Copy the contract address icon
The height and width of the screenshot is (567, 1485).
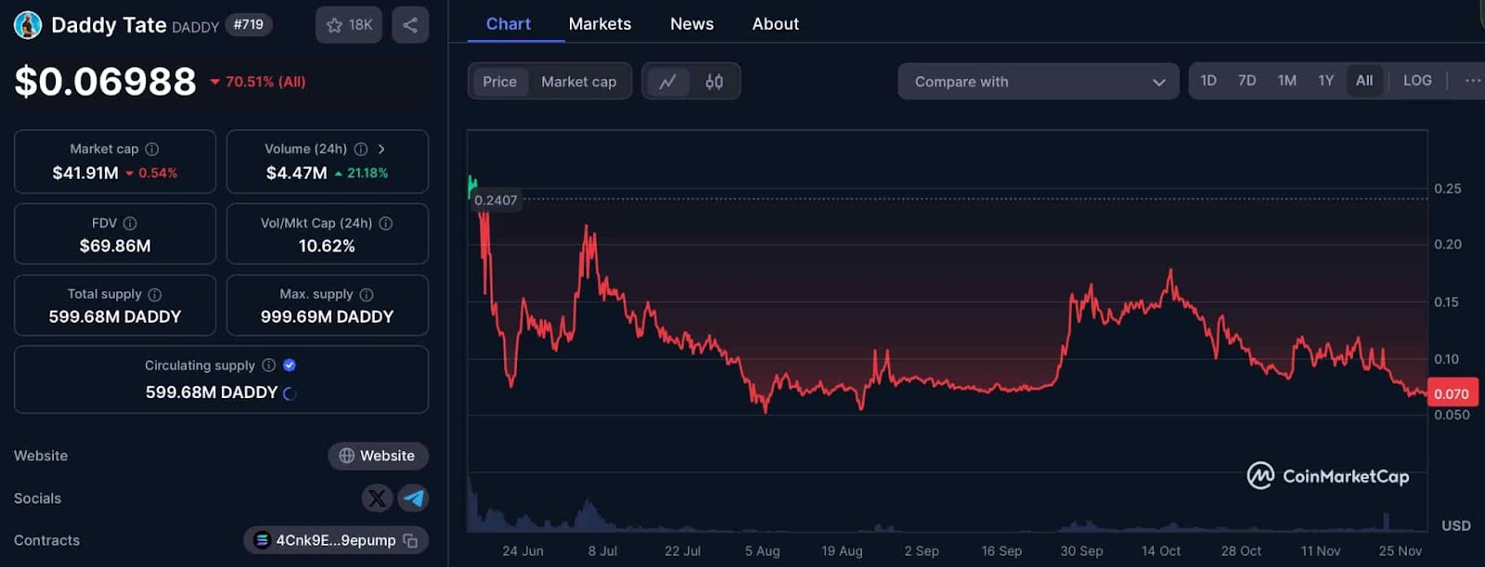tap(410, 540)
